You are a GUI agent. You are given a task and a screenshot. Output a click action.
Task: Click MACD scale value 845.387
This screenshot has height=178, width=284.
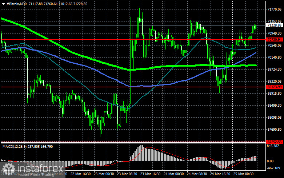point(273,146)
